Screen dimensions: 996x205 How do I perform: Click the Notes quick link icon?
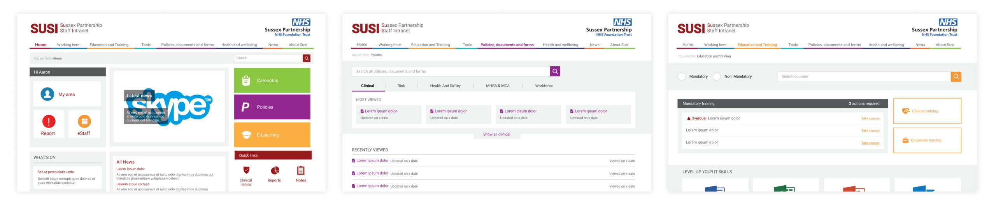pyautogui.click(x=301, y=171)
